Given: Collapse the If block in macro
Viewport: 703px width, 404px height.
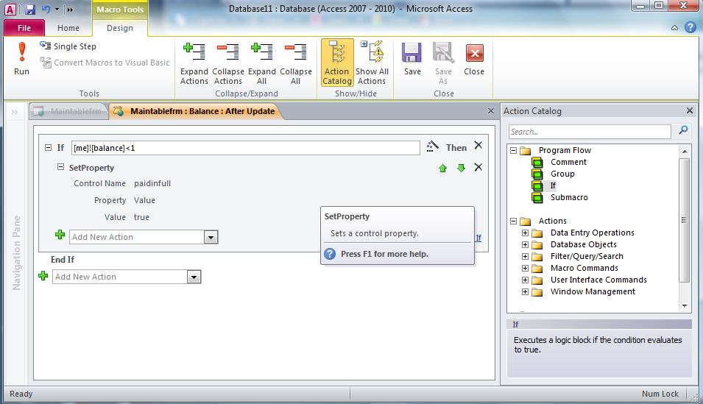Looking at the screenshot, I should coord(48,147).
